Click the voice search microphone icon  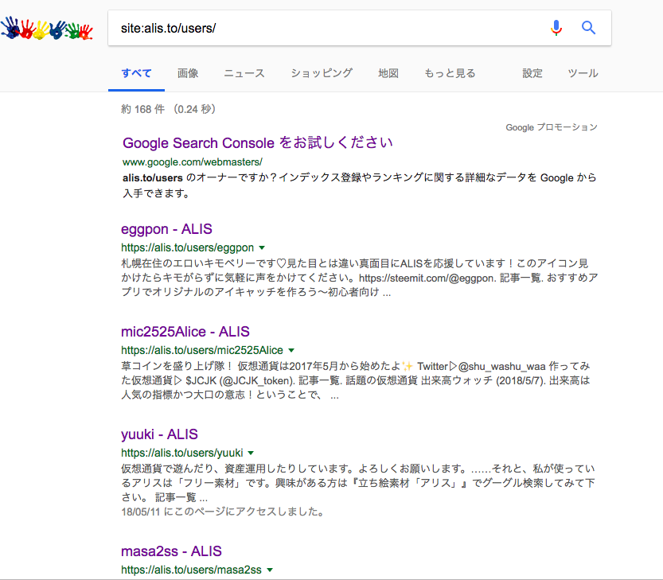[556, 28]
